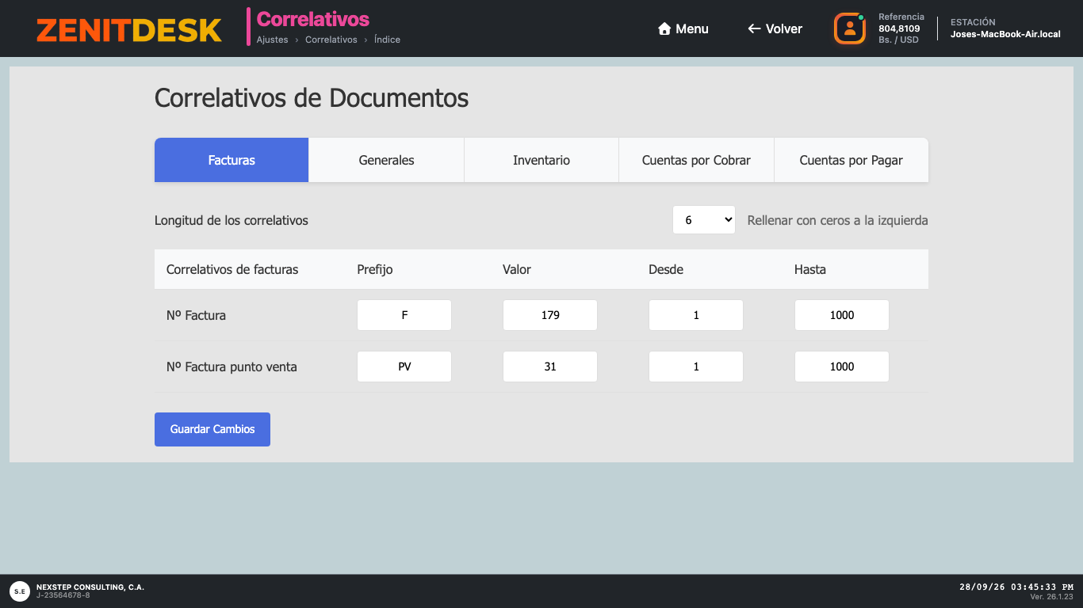The width and height of the screenshot is (1083, 608).
Task: Click the version number Ver. 26.1.23
Action: [1051, 597]
